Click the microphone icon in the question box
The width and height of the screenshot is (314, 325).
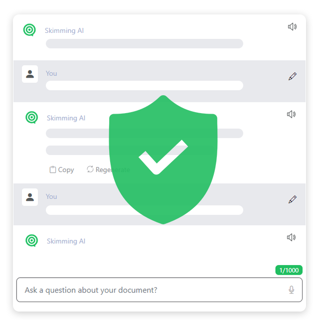pos(291,290)
